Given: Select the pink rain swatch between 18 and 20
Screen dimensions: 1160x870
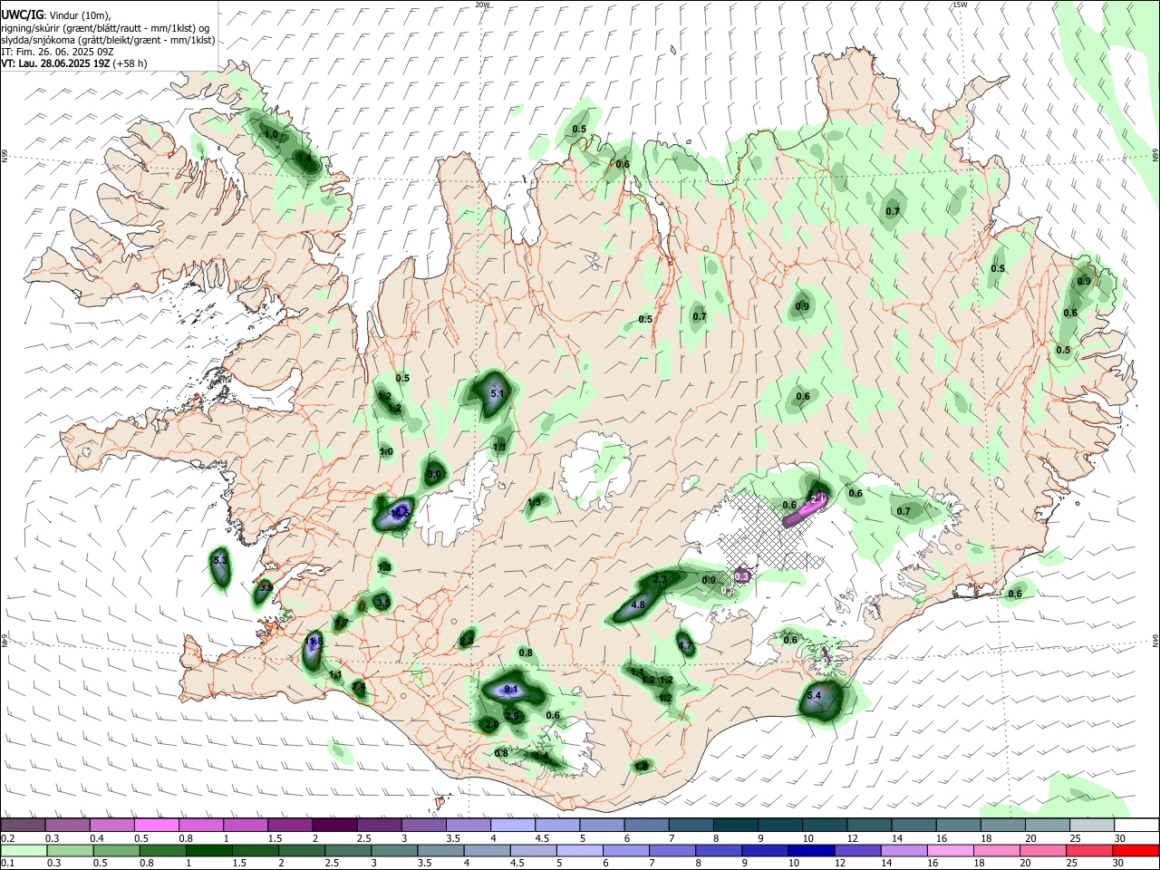Looking at the screenshot, I should point(996,850).
